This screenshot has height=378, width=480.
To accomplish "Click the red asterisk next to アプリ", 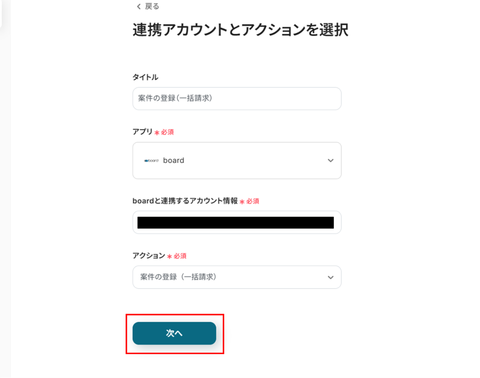I will point(157,132).
